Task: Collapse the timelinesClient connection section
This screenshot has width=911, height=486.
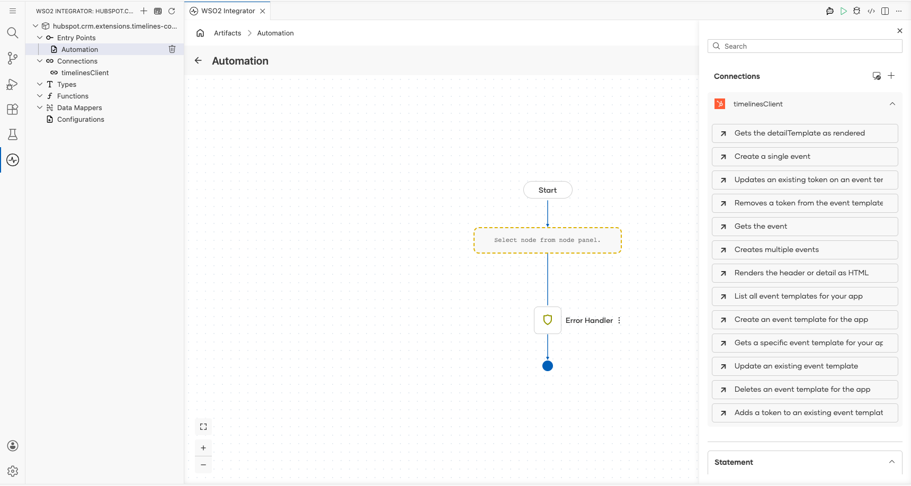Action: pyautogui.click(x=892, y=104)
